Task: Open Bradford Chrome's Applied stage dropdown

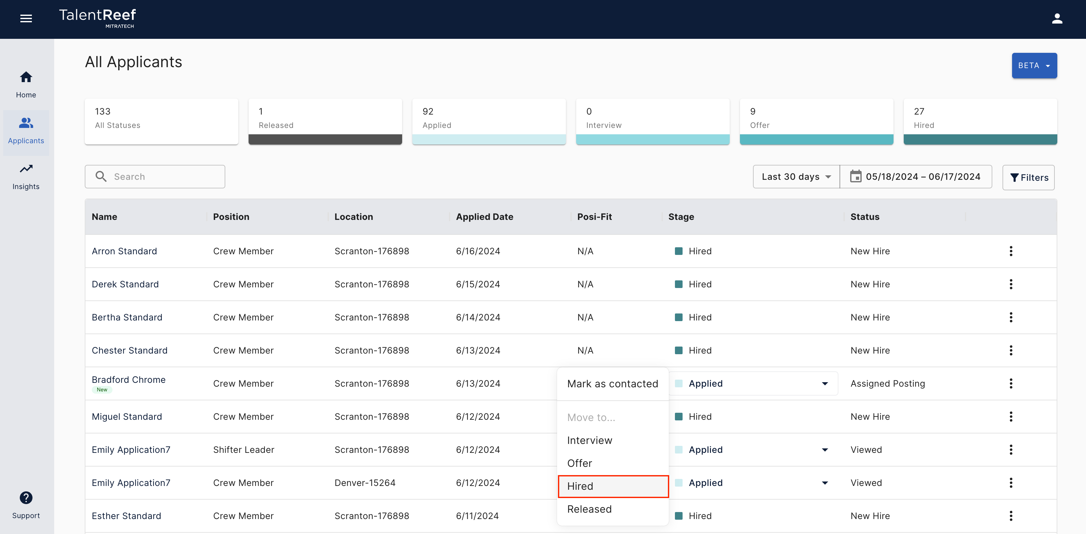Action: click(x=753, y=383)
